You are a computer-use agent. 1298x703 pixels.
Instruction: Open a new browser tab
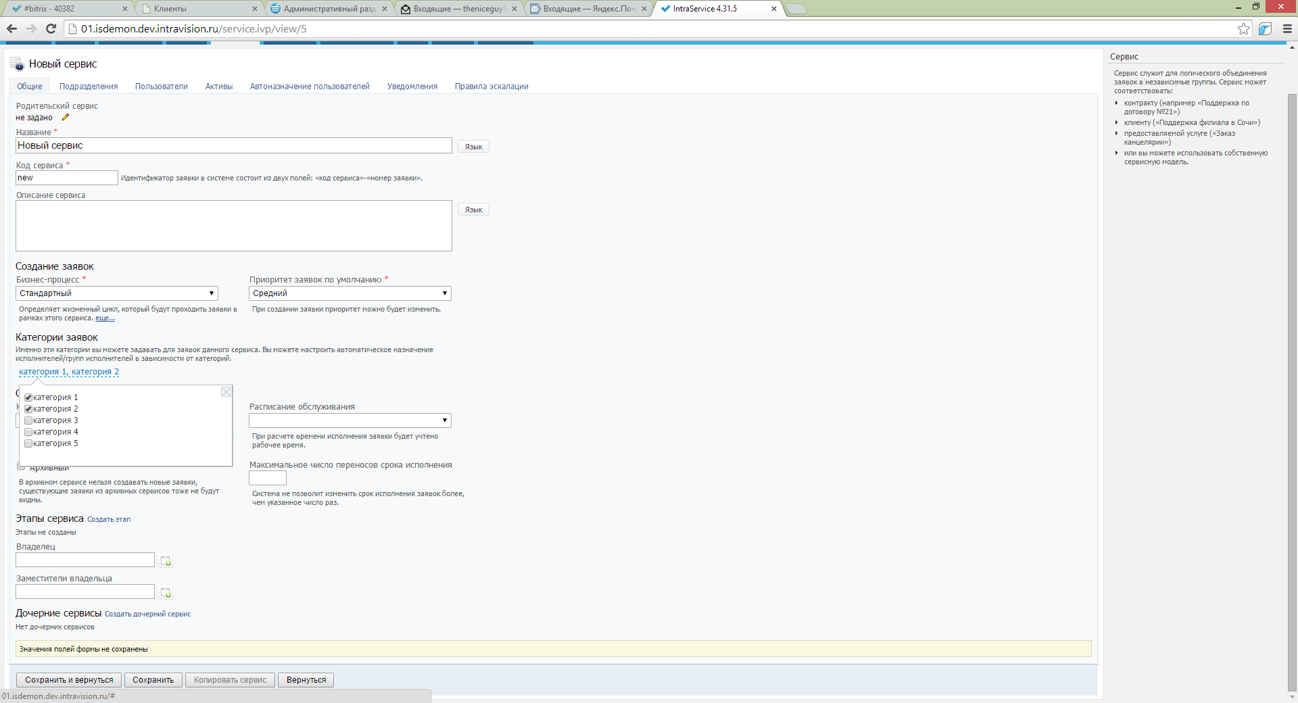point(796,9)
